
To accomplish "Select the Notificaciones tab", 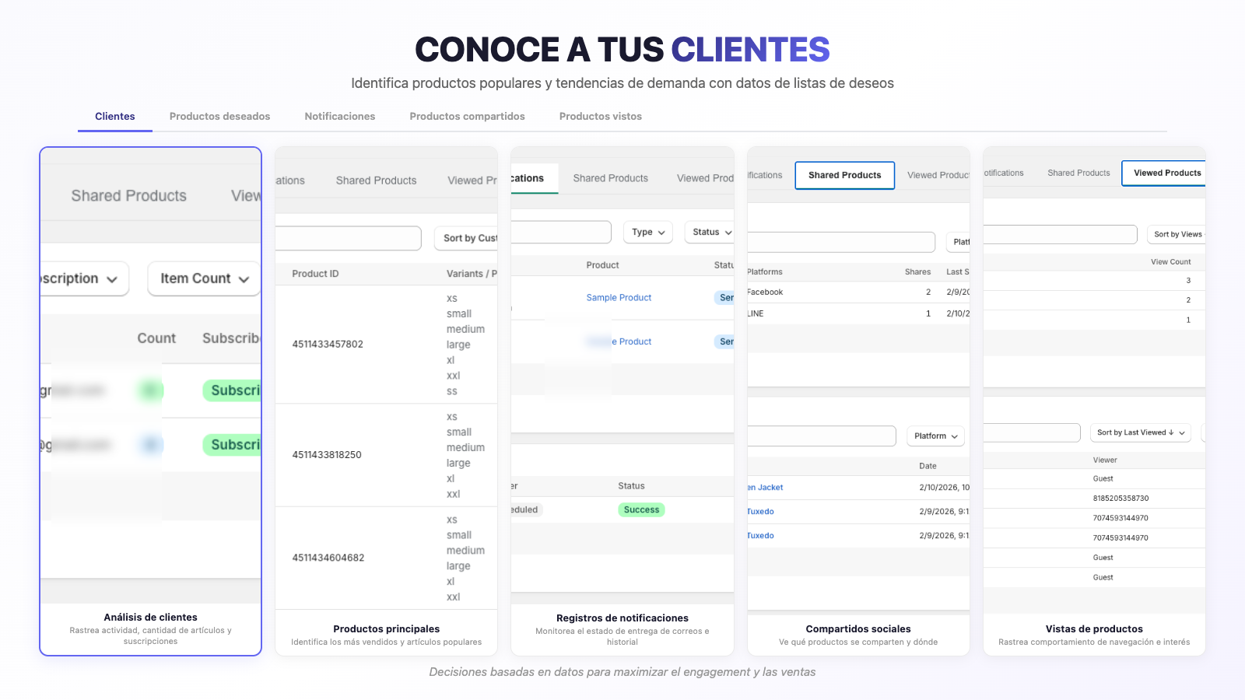I will tap(340, 117).
